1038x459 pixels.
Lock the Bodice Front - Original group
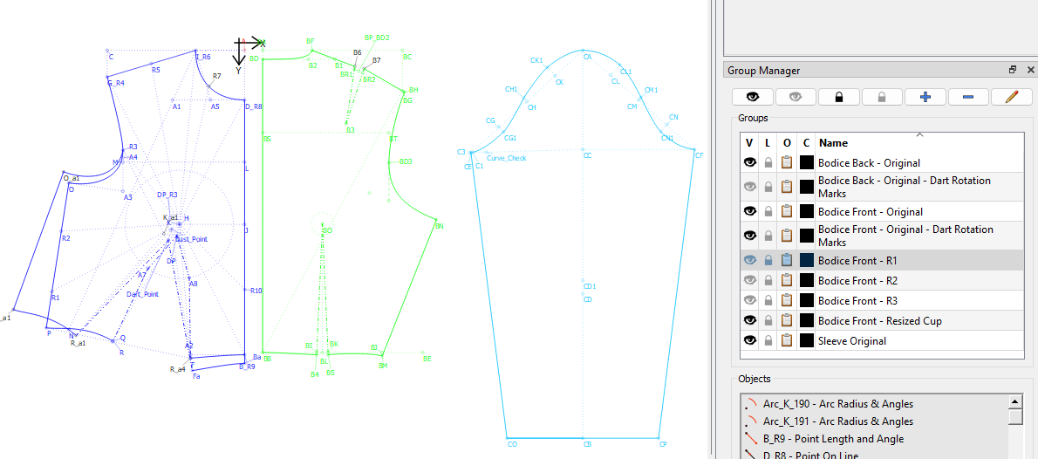click(x=768, y=211)
